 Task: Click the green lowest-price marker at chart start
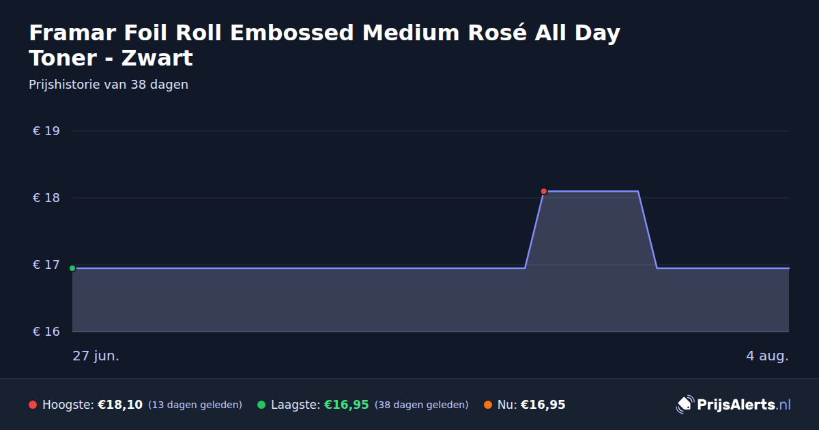click(x=72, y=268)
